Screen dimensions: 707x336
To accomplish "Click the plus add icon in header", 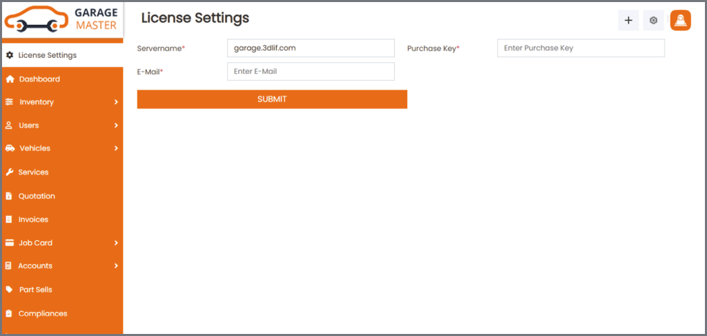I will [628, 21].
